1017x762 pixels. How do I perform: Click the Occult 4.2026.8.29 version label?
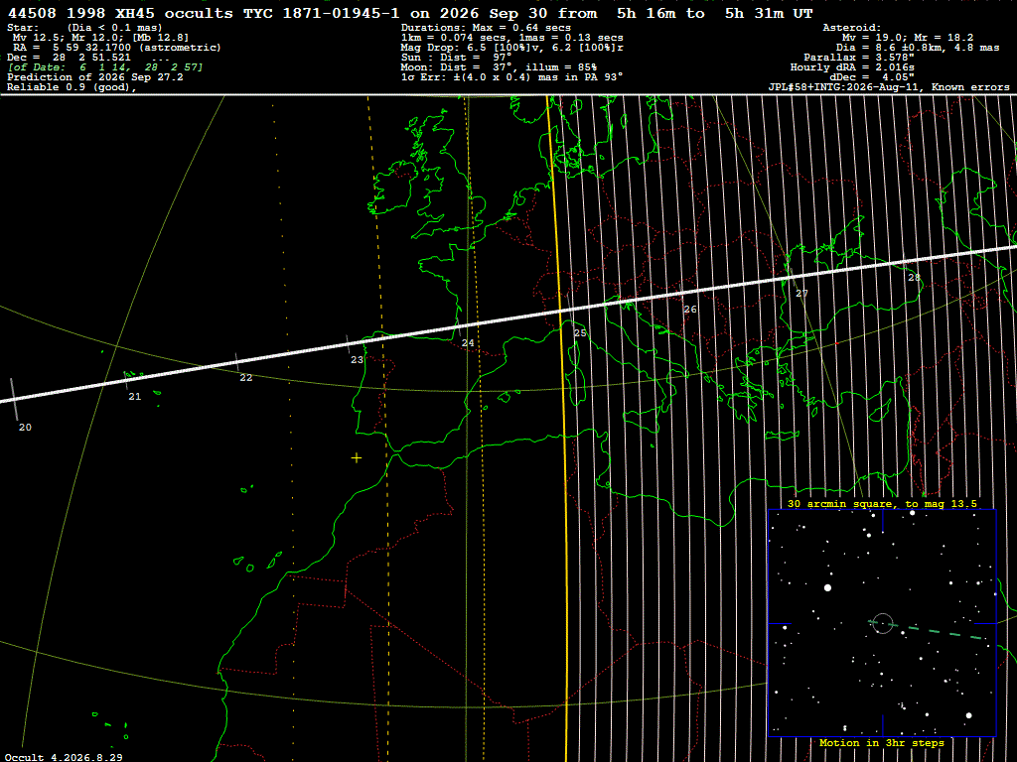[x=64, y=757]
